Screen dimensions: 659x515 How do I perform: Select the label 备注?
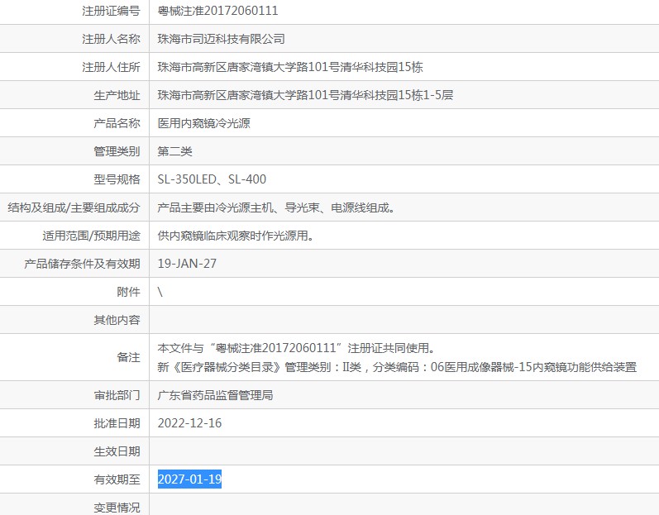pos(129,357)
